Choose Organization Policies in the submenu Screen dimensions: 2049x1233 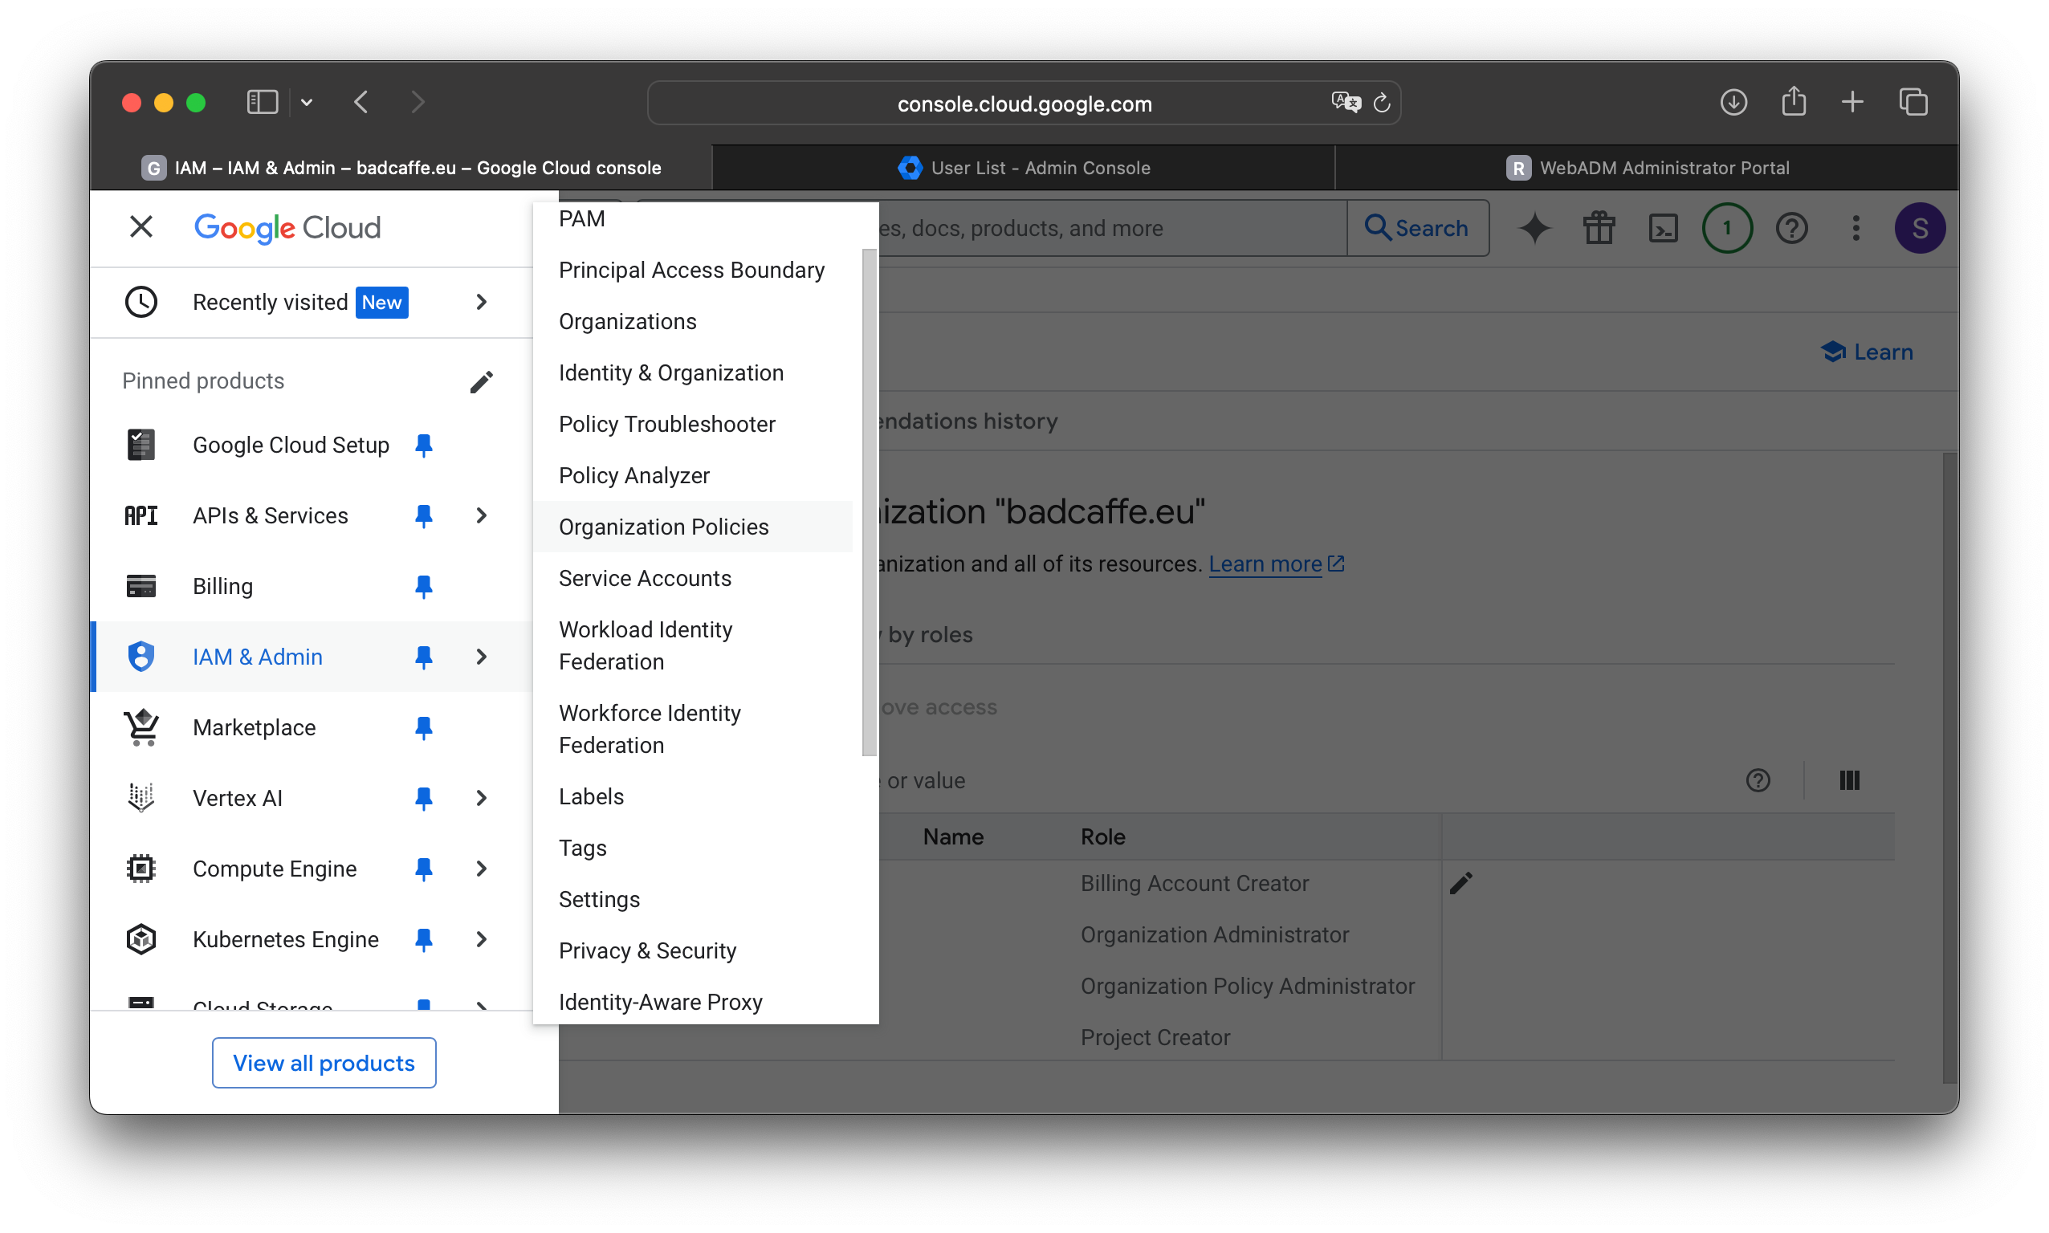tap(693, 527)
